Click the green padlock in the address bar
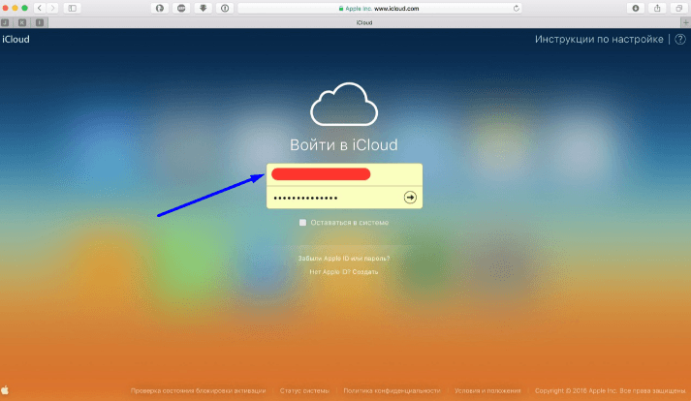 [341, 9]
